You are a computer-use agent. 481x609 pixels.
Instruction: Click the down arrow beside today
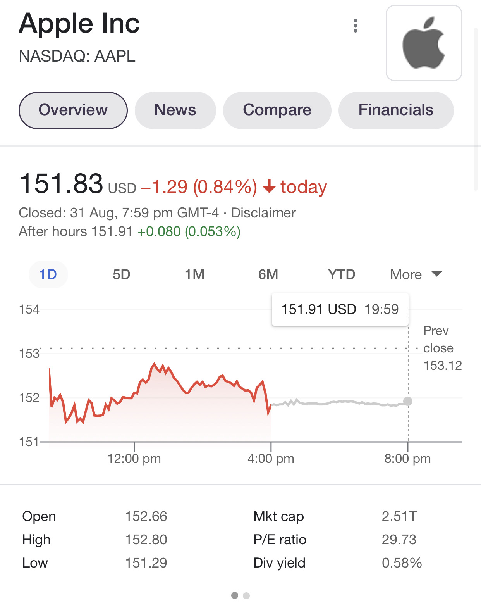tap(269, 186)
